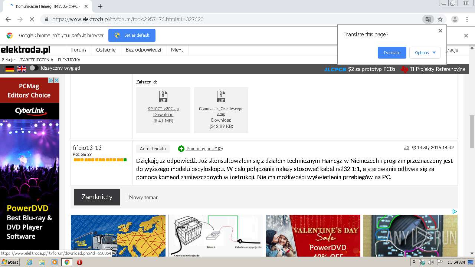Click the Translate button
475x267 pixels.
392,53
